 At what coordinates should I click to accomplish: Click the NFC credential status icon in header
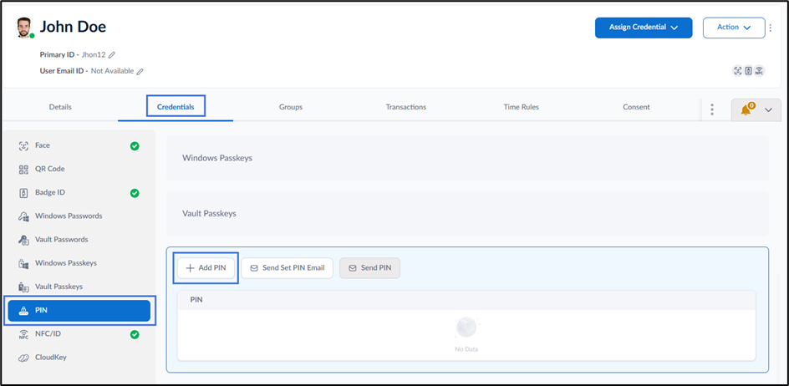pos(759,71)
